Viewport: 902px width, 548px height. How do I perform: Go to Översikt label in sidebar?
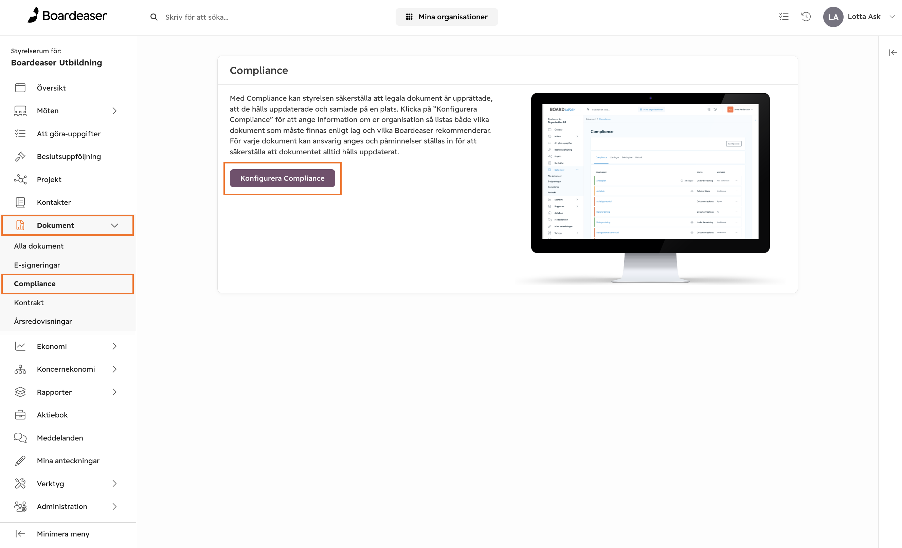click(51, 88)
